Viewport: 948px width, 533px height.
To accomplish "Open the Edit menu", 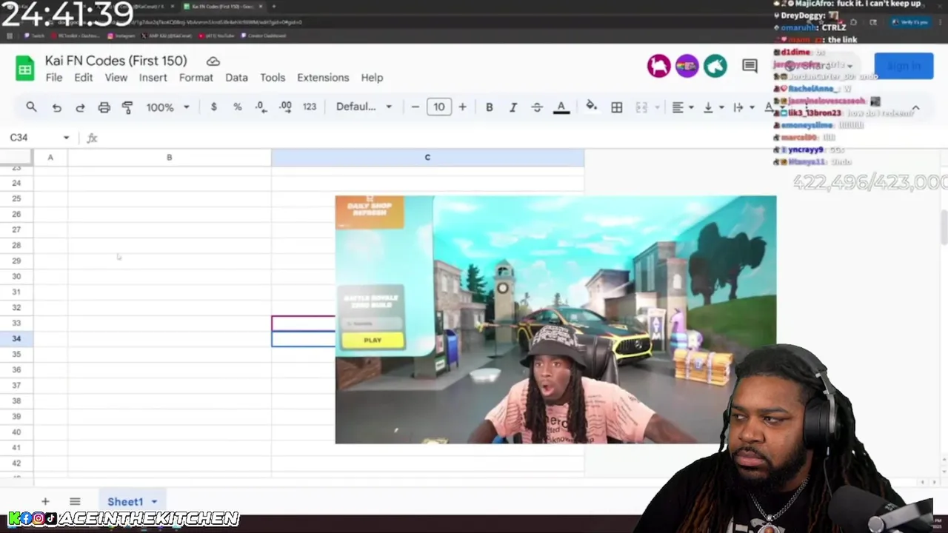I will [x=84, y=78].
